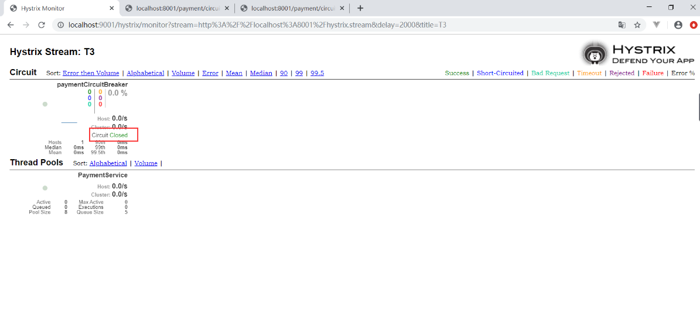Viewport: 700px width, 333px height.
Task: Sort Thread Pools by Alphabetical
Action: (x=108, y=163)
